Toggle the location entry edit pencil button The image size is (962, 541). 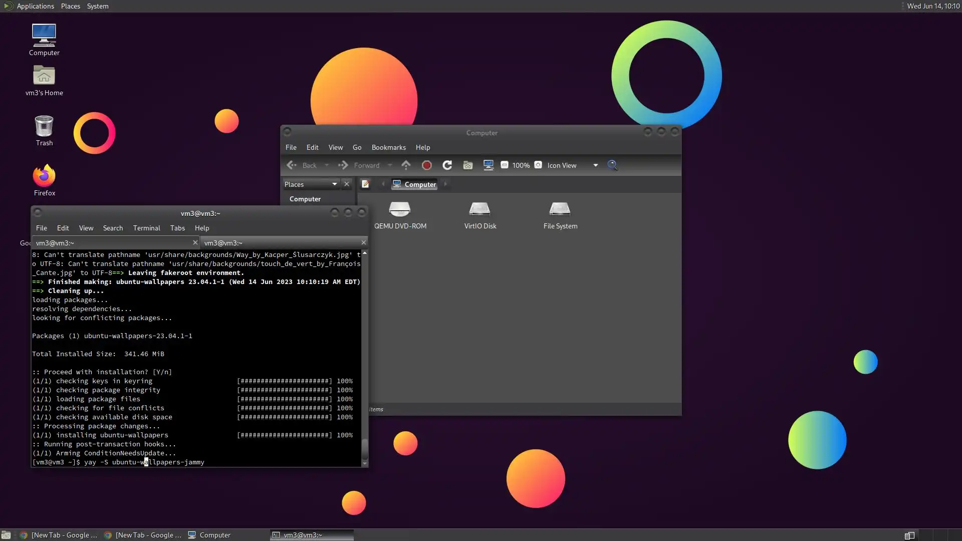(x=365, y=184)
